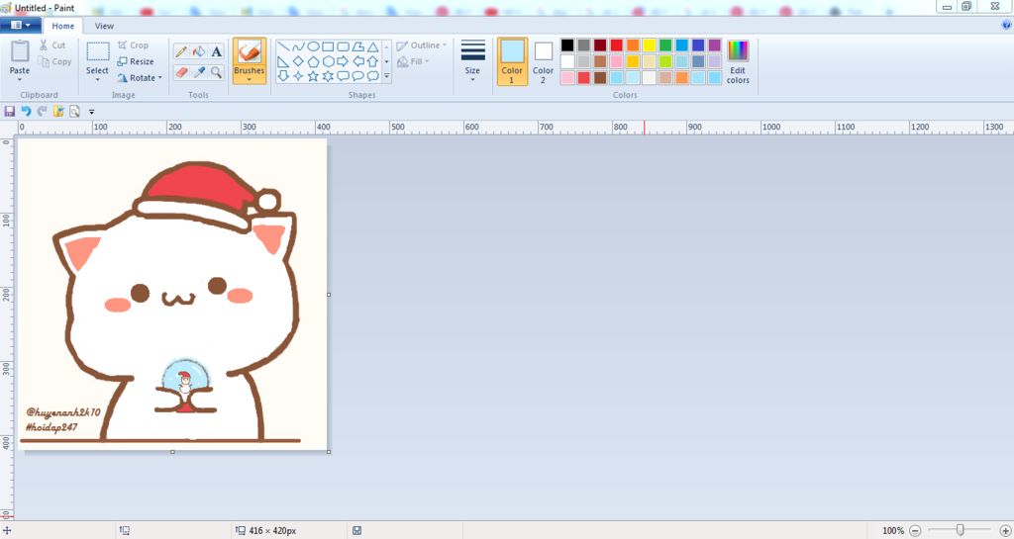Image resolution: width=1014 pixels, height=539 pixels.
Task: Click the Crop button
Action: click(x=134, y=45)
